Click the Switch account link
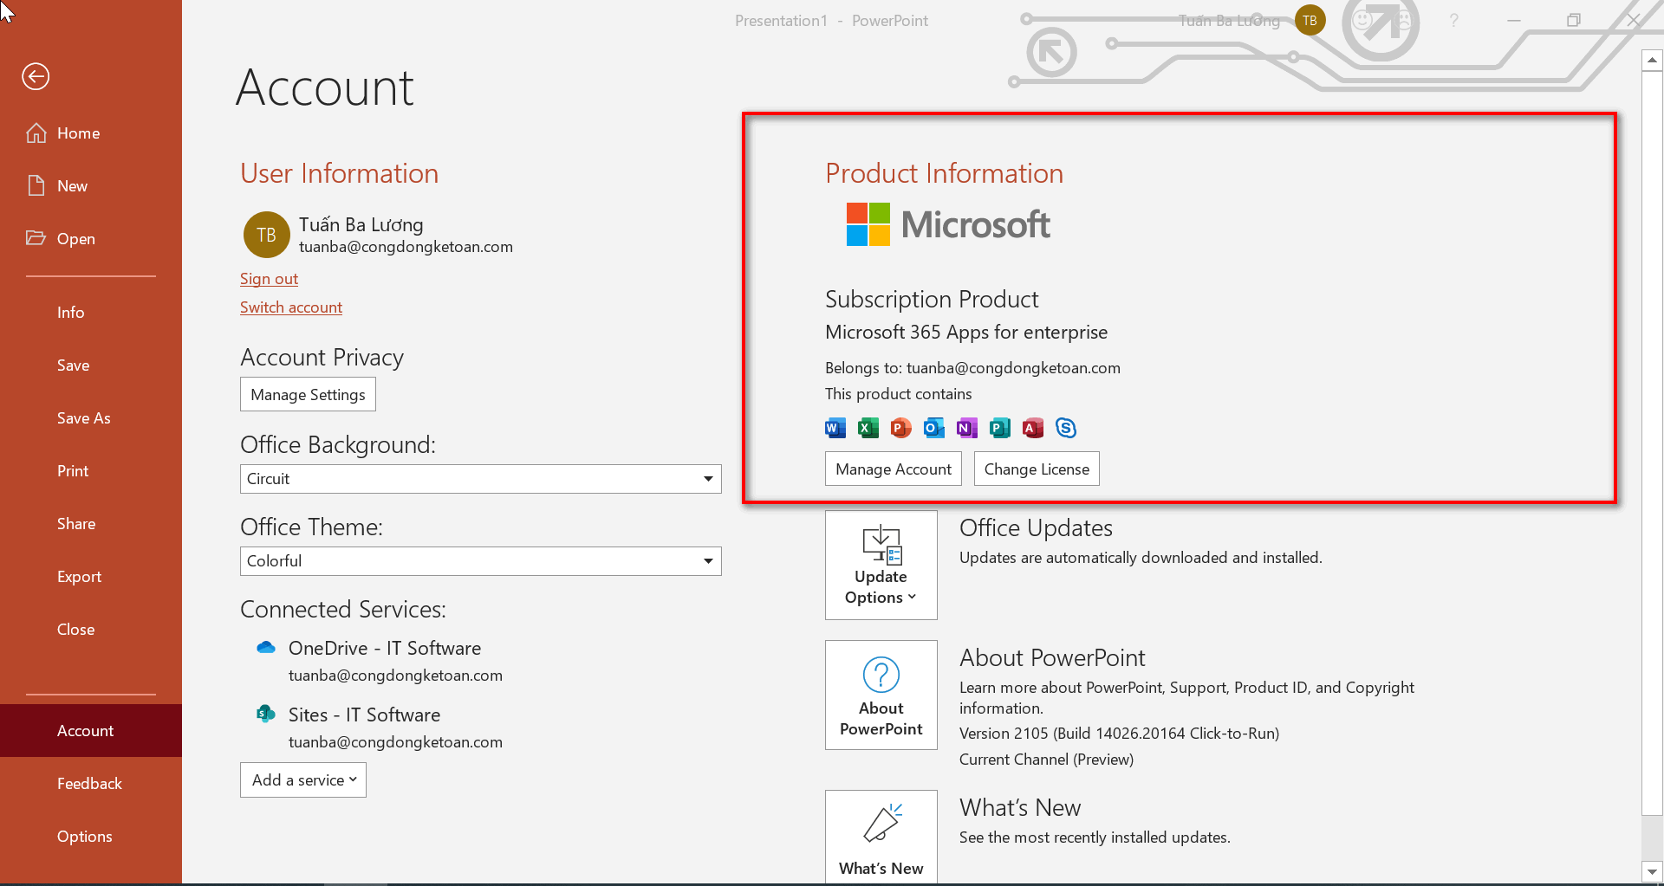 click(x=291, y=307)
